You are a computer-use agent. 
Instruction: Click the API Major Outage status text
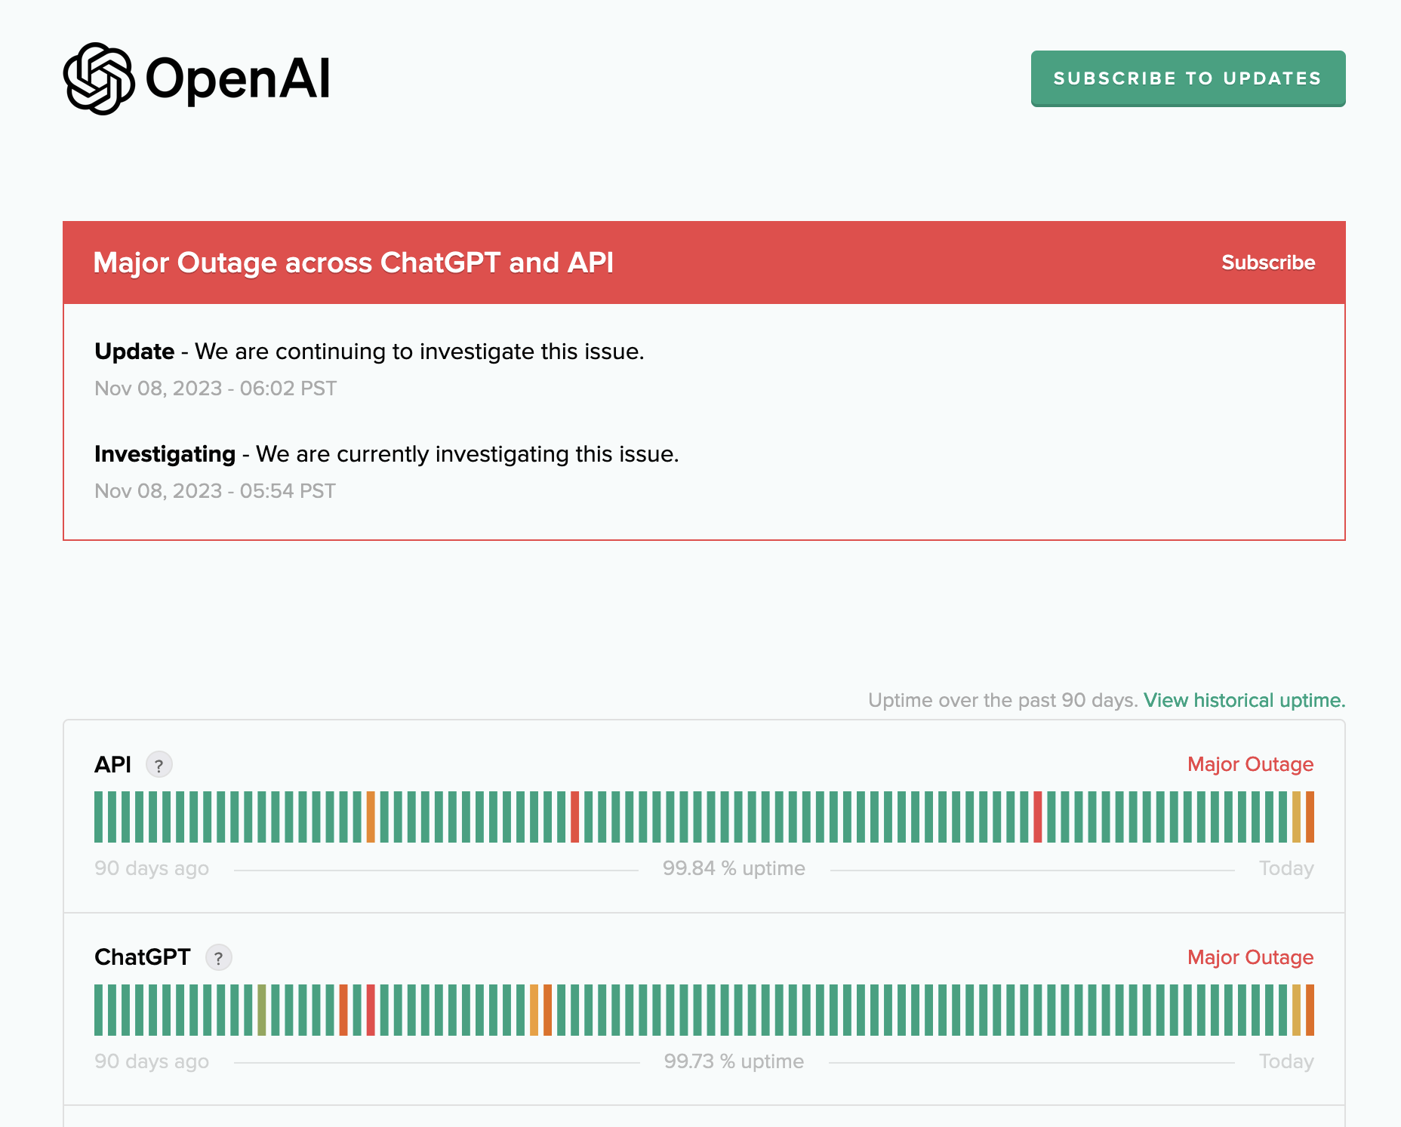pyautogui.click(x=1250, y=764)
